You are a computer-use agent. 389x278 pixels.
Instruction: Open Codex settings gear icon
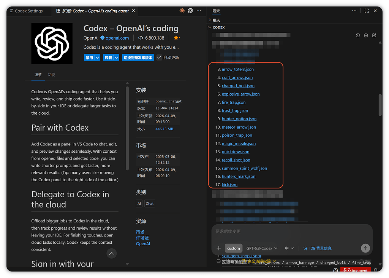[366, 35]
